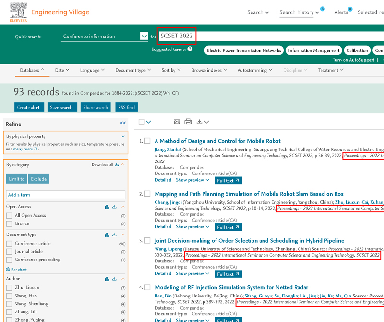This screenshot has width=384, height=322.
Task: Tick the All Open Access checkbox
Action: tap(9, 216)
